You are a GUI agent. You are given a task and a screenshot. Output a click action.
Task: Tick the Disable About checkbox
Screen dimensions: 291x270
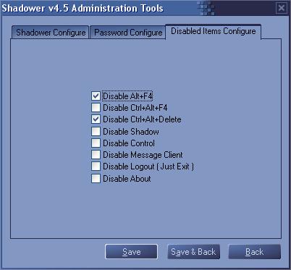96,179
